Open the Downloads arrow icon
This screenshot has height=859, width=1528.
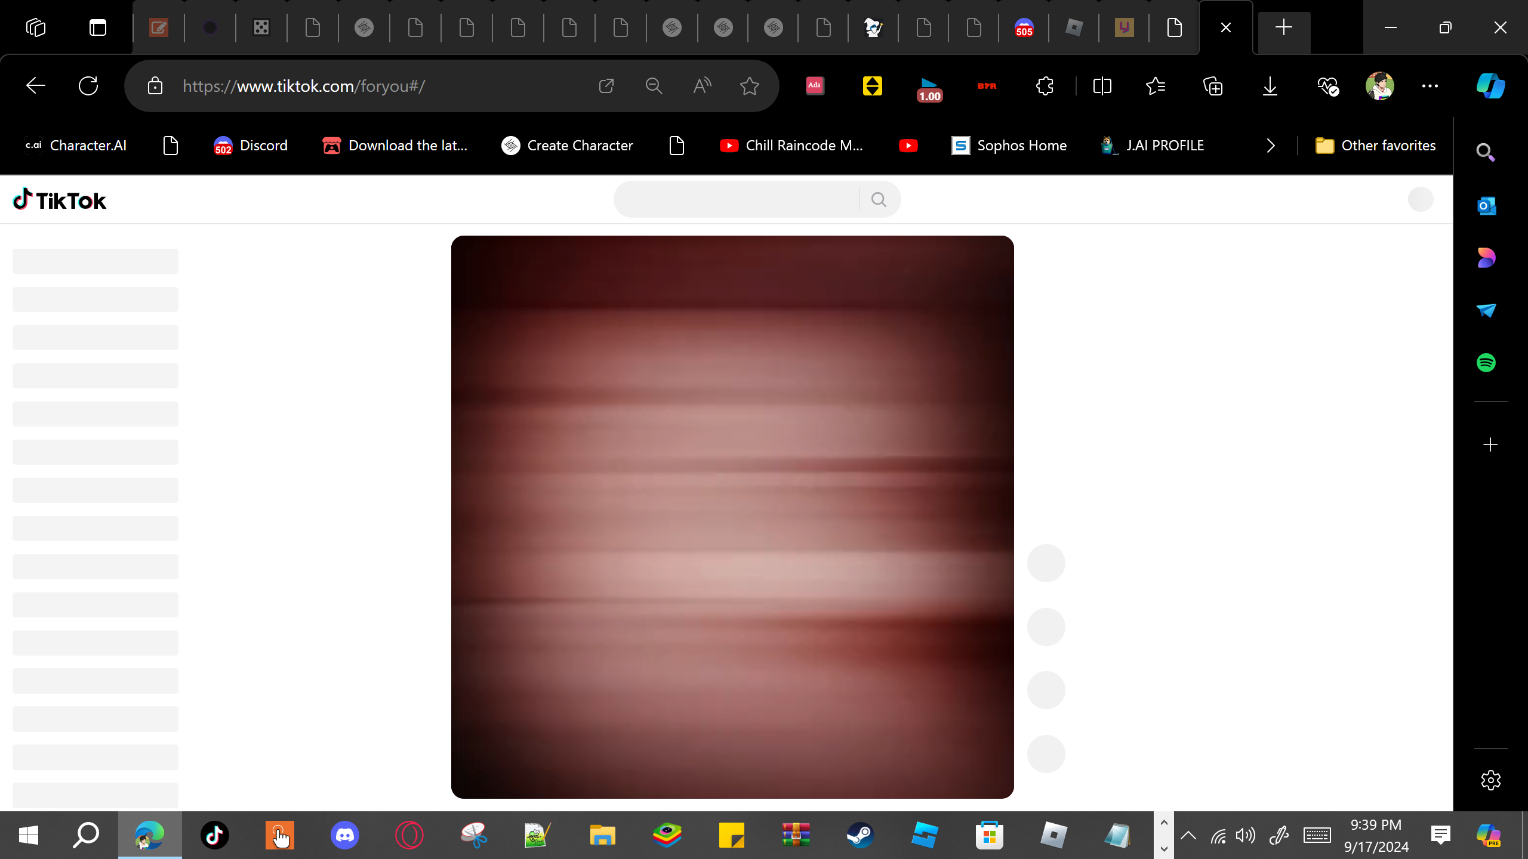[x=1270, y=86]
